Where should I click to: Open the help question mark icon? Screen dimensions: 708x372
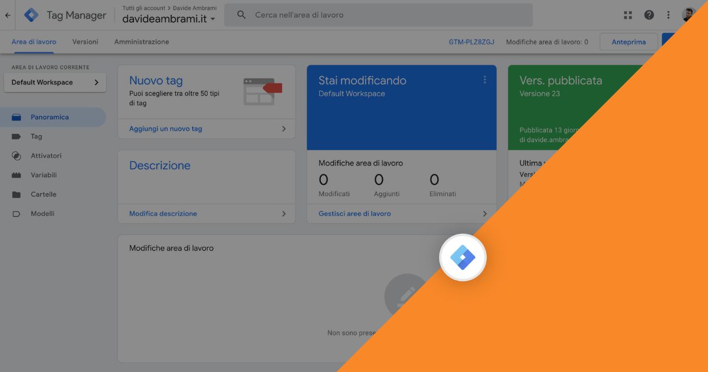click(649, 15)
